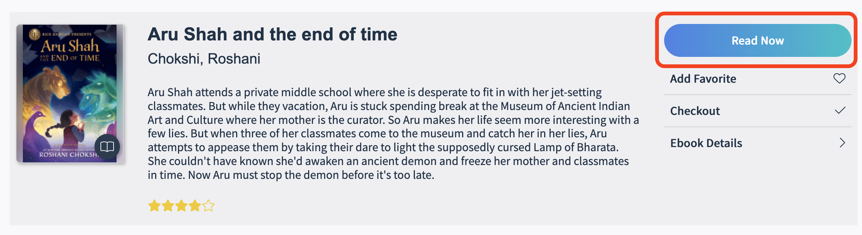Toggle the Checkout row
Image resolution: width=862 pixels, height=235 pixels.
coord(695,111)
